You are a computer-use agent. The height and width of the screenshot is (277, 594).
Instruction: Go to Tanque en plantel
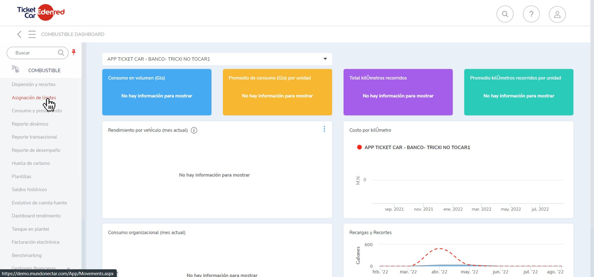click(x=31, y=229)
